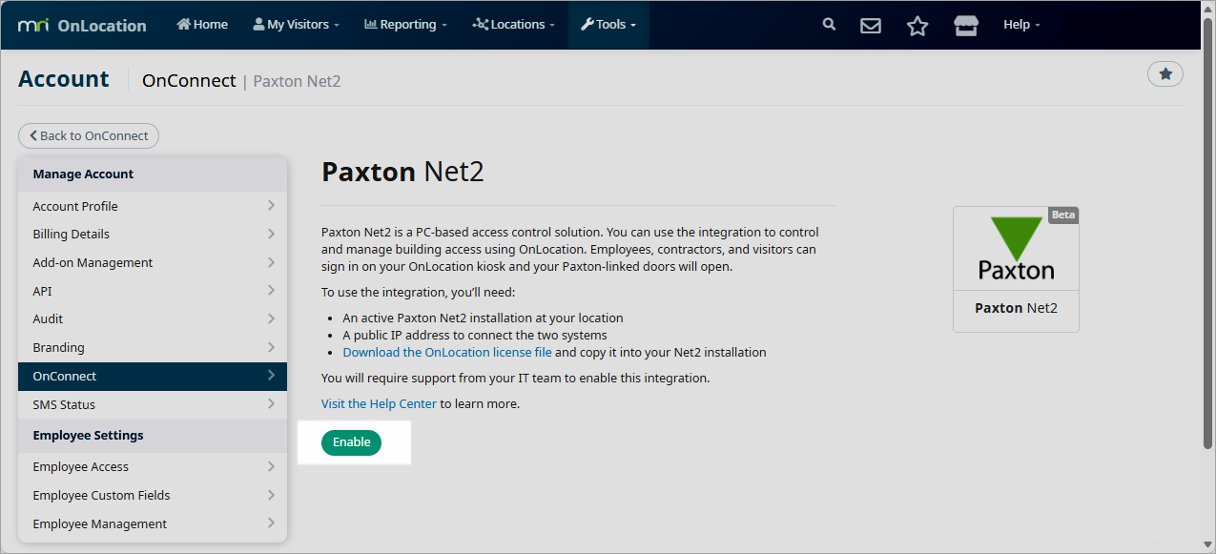Open Employee Access settings
Viewport: 1216px width, 554px height.
tap(152, 466)
